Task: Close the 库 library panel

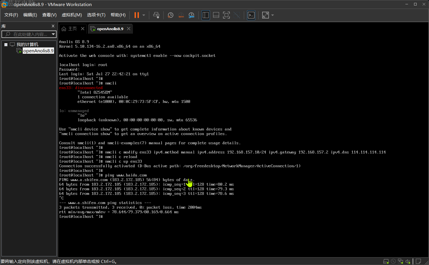Action: coord(53,26)
